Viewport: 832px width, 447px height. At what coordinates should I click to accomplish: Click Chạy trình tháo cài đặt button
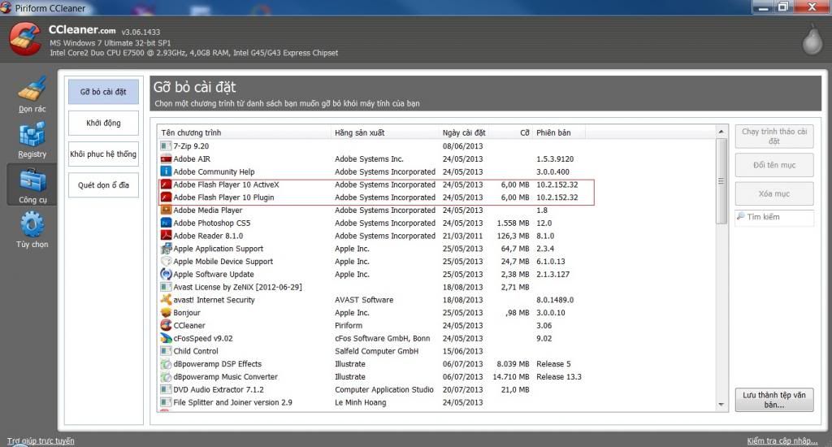[774, 136]
